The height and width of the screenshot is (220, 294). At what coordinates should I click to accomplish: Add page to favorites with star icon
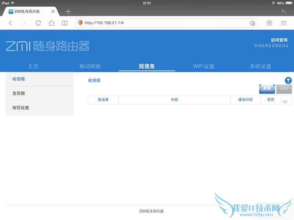click(252, 23)
